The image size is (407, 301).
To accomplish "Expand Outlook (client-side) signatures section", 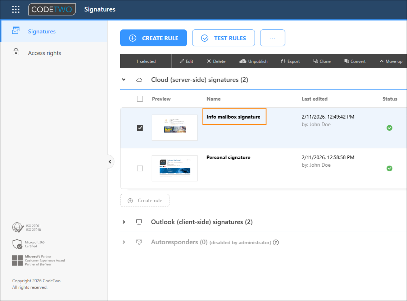I will [x=124, y=222].
